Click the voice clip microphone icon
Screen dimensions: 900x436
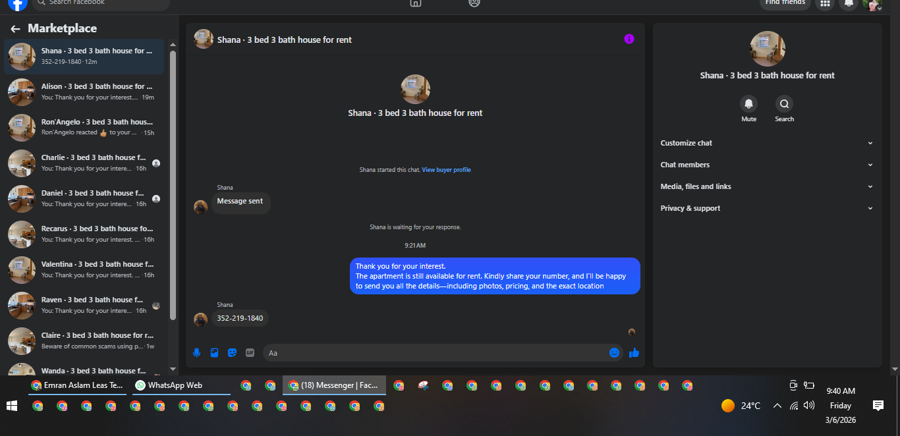196,352
